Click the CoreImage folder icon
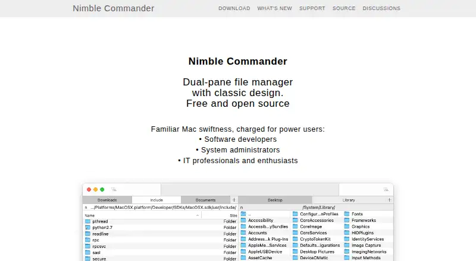Screen dimensions: 476x261 pyautogui.click(x=295, y=227)
